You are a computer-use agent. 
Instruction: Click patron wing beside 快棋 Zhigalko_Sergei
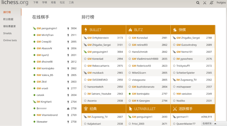click(174, 38)
